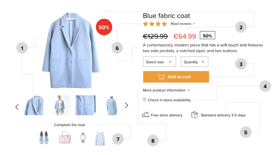This screenshot has height=155, width=276.
Task: Check in-store availability link
Action: click(x=169, y=100)
